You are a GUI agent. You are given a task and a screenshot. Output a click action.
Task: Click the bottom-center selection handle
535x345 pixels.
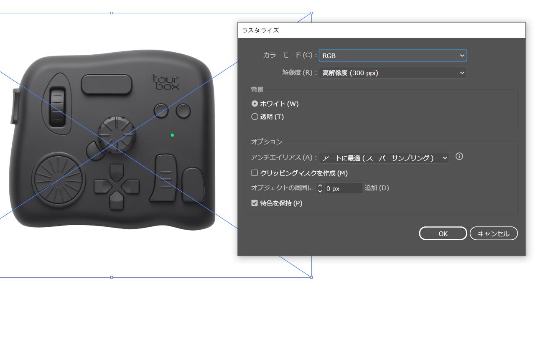[112, 277]
